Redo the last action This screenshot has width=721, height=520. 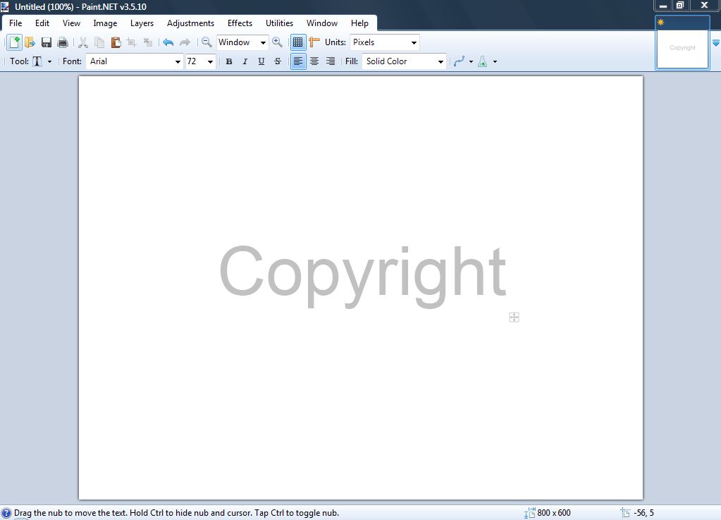pos(184,42)
